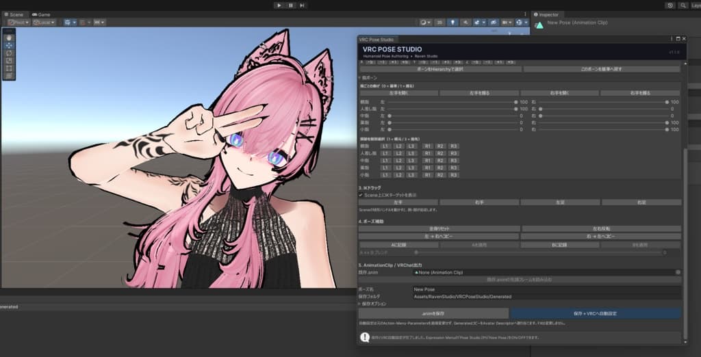This screenshot has width=701, height=357.
Task: Click the save folder path field
Action: 547,297
